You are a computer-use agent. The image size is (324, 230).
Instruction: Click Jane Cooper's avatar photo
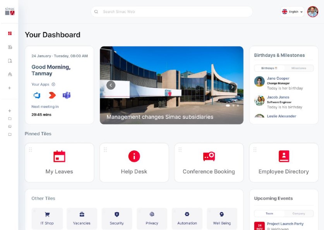[x=259, y=82]
